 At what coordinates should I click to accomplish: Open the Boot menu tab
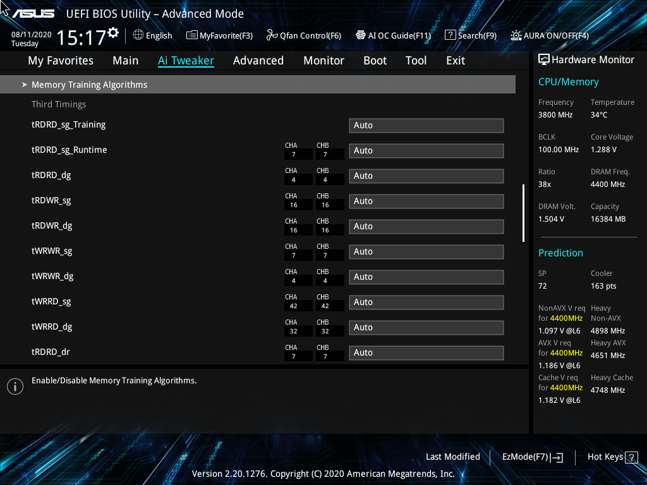[375, 60]
